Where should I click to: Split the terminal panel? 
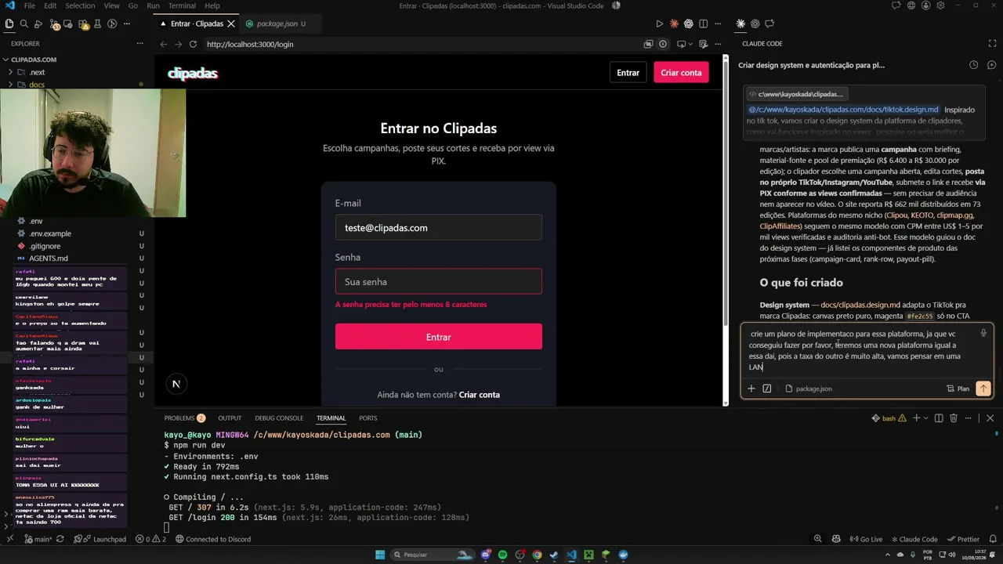pyautogui.click(x=939, y=418)
